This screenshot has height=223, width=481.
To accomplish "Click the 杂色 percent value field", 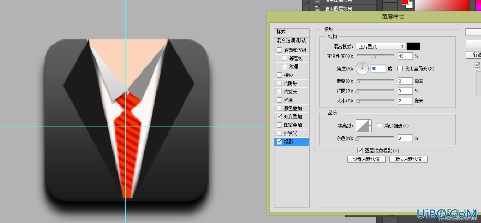I will click(405, 138).
